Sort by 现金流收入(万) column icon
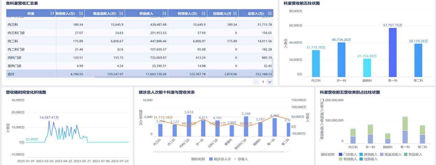The width and height of the screenshot is (436, 165). click(x=121, y=13)
